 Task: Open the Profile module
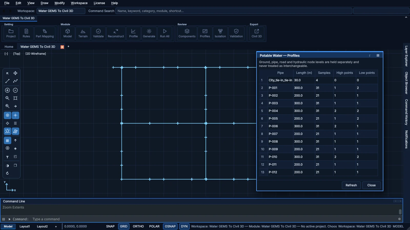tap(134, 33)
